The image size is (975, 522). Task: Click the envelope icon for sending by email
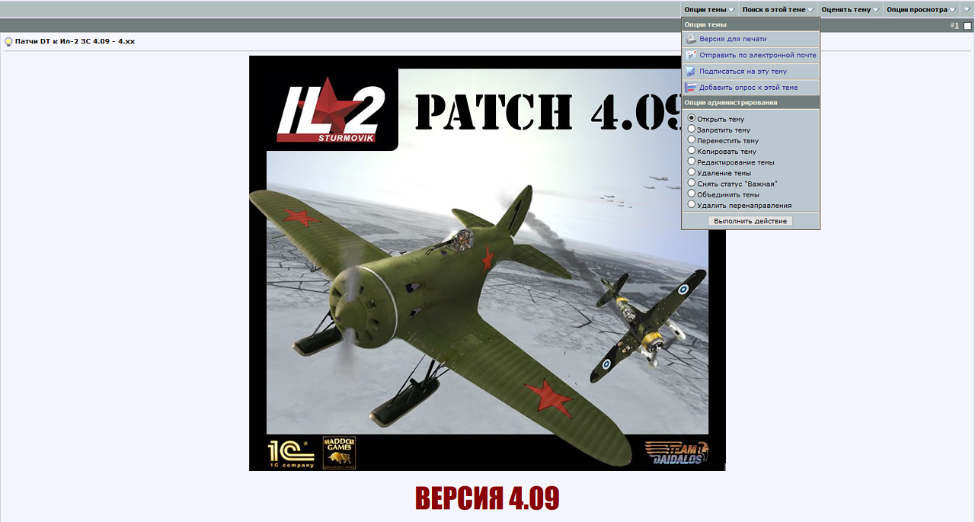click(690, 55)
